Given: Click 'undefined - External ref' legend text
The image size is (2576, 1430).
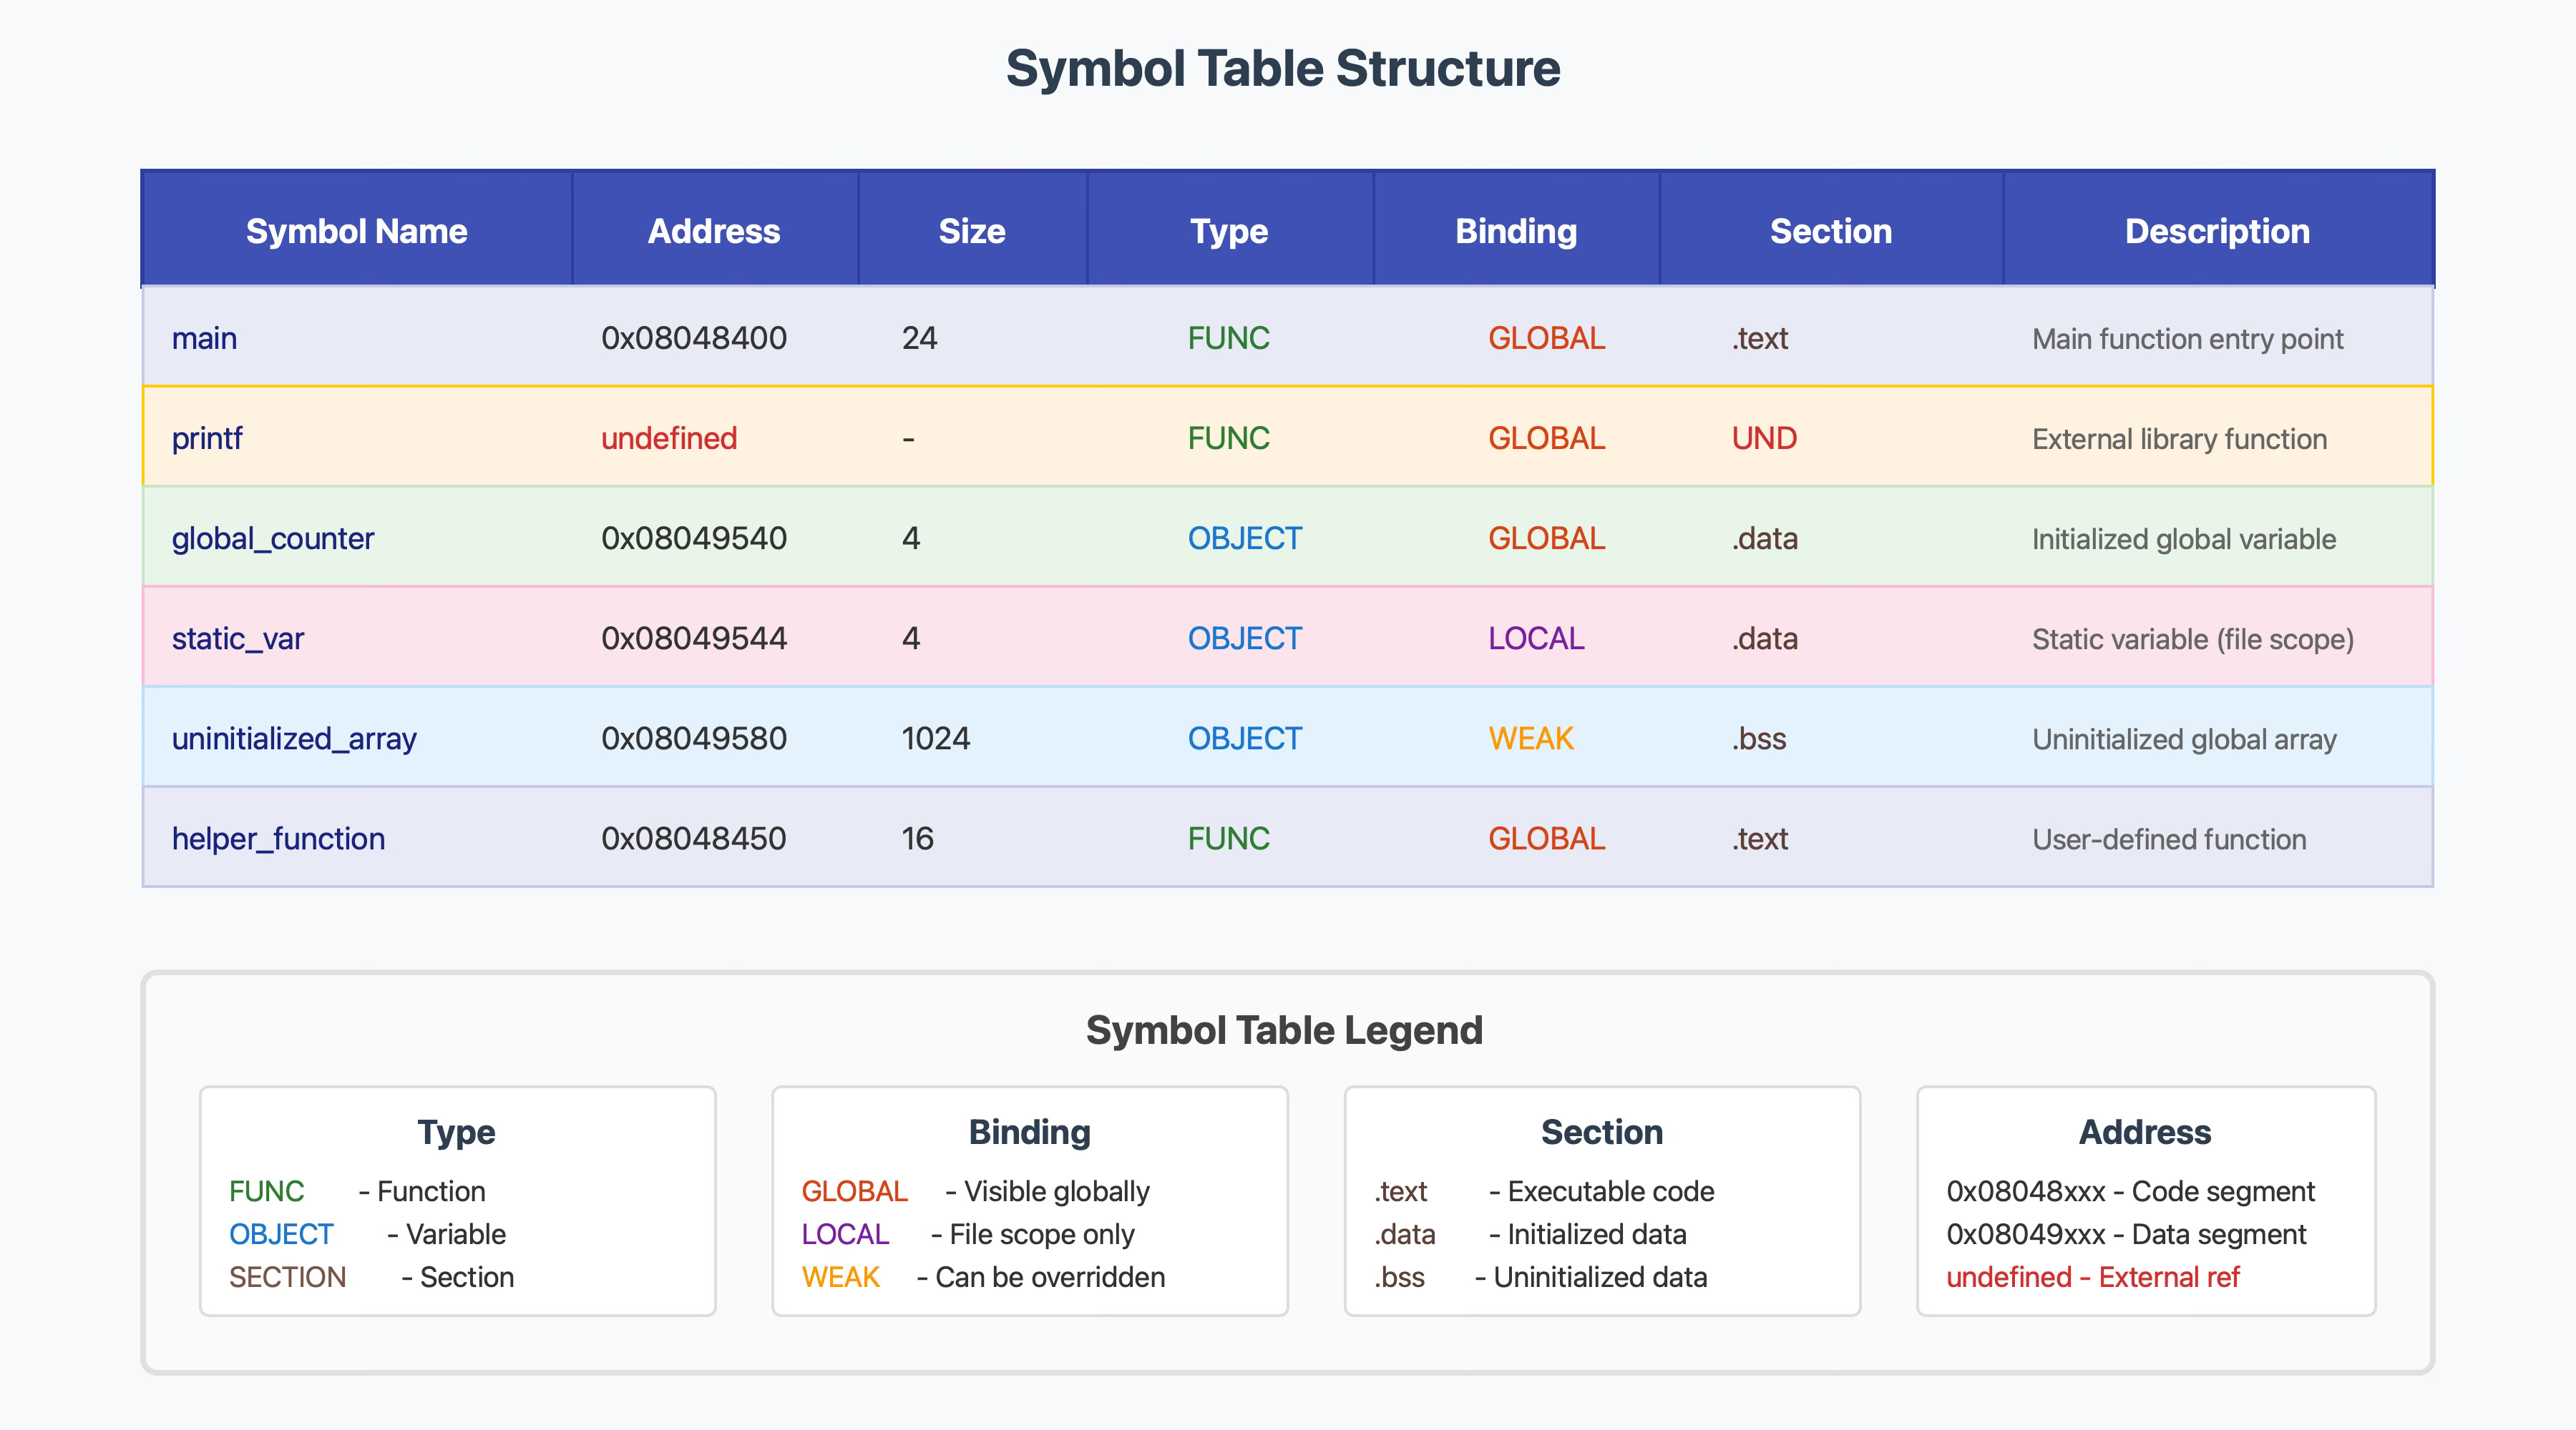Looking at the screenshot, I should 2092,1277.
